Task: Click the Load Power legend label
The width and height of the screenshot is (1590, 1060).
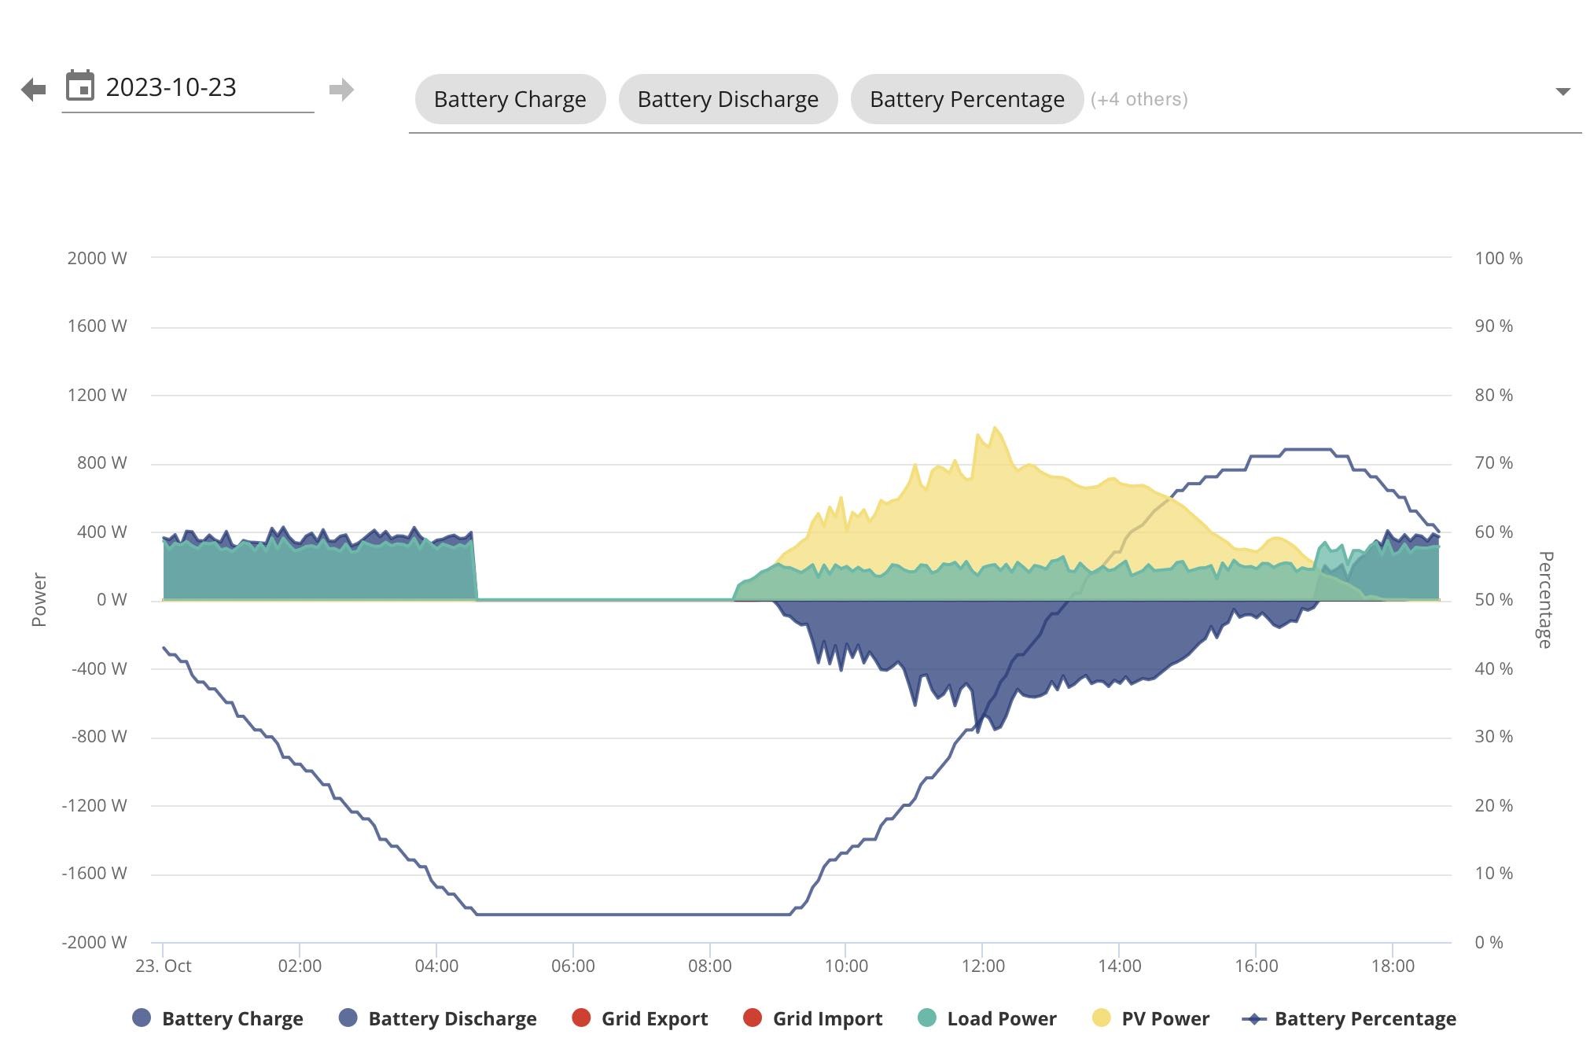Action: (x=1002, y=1018)
